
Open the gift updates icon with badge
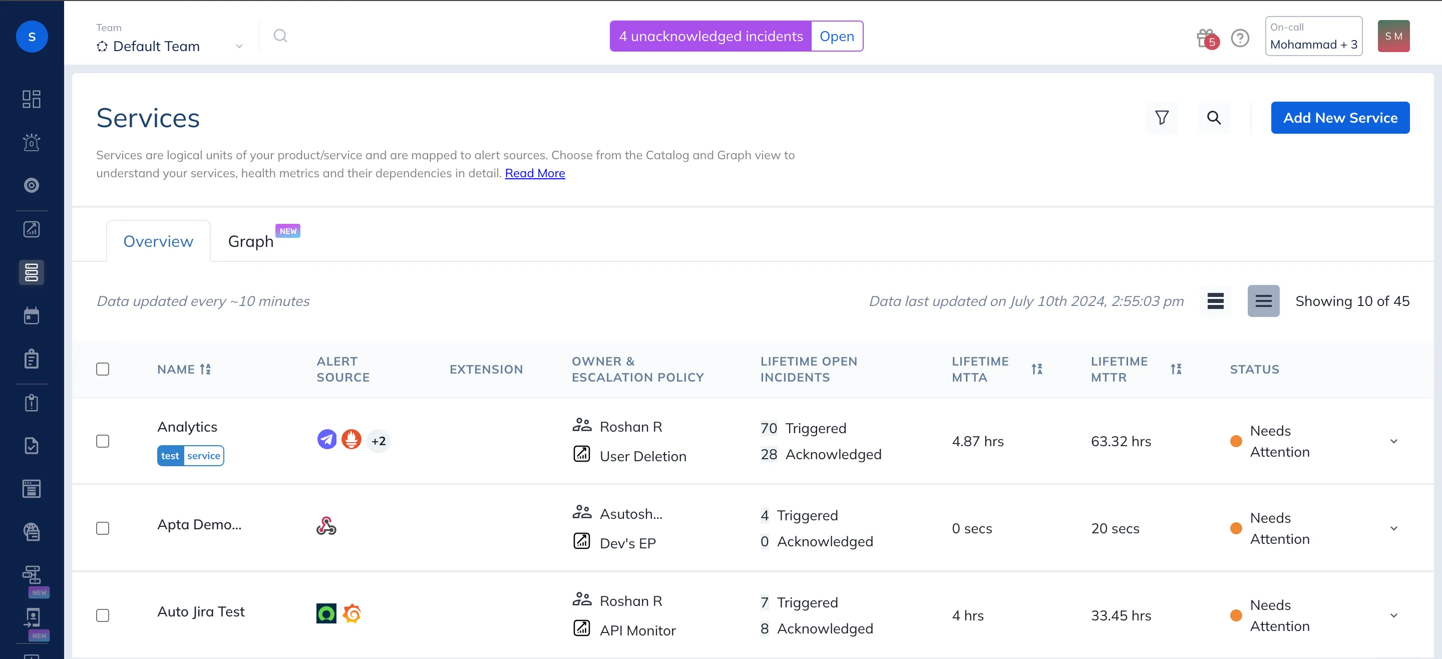(x=1206, y=38)
